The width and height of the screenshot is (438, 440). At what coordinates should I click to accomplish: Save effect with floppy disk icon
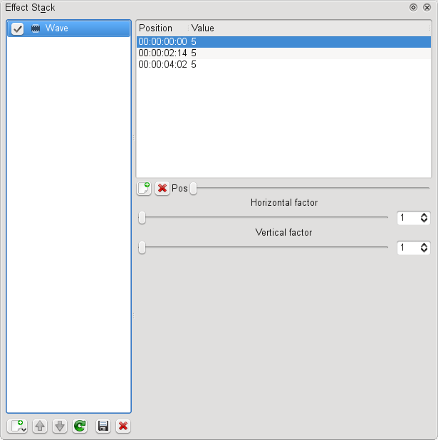[x=103, y=426]
